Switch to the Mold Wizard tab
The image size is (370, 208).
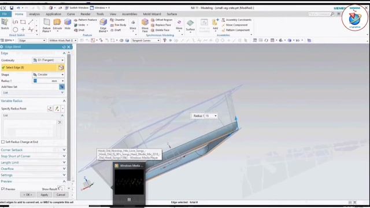(152, 14)
